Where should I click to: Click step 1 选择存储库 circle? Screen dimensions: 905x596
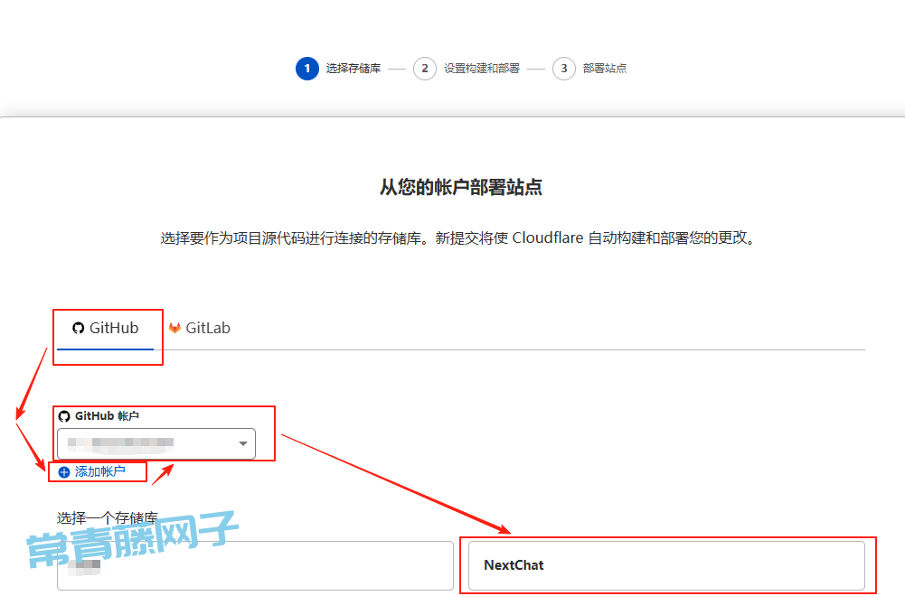coord(307,69)
